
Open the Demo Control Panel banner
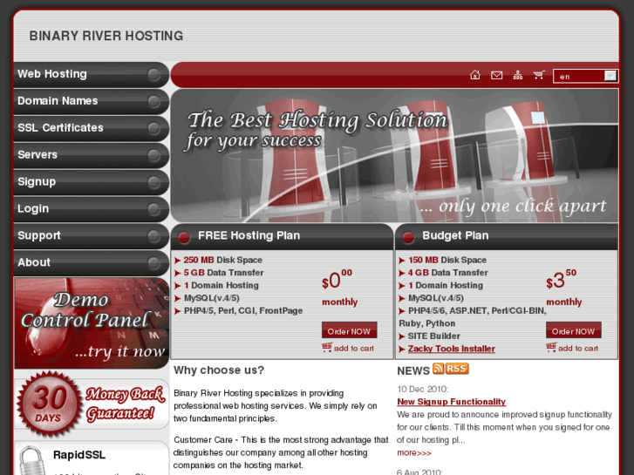tap(92, 323)
